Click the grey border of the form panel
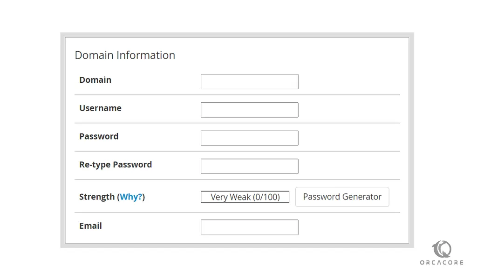The height and width of the screenshot is (279, 477). point(62,139)
